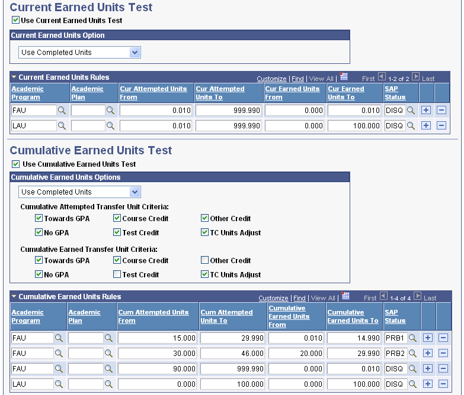Enable Other Credit under Earned Transfer Criteria
464x395 pixels.
click(x=204, y=260)
